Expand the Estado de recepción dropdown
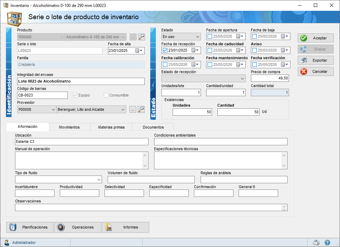340x247 pixels. [203, 78]
